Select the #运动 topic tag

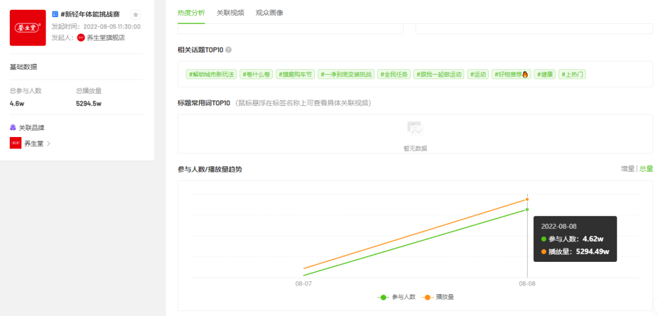click(x=478, y=75)
